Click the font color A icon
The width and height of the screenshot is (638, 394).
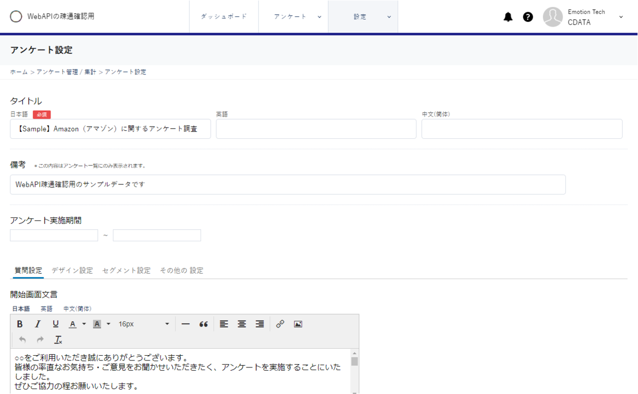tap(73, 324)
